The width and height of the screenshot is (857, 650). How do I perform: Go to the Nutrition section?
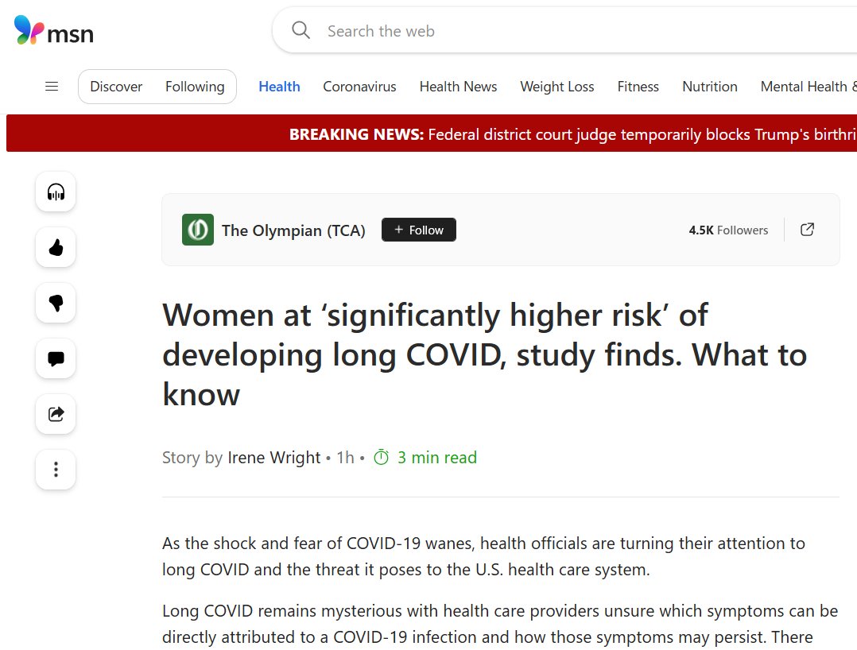tap(709, 87)
